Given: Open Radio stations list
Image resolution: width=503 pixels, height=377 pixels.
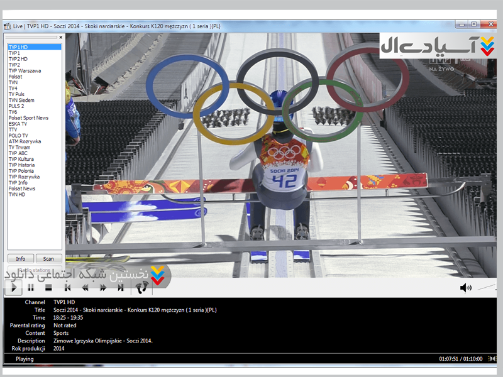Looking at the screenshot, I should pyautogui.click(x=35, y=270).
